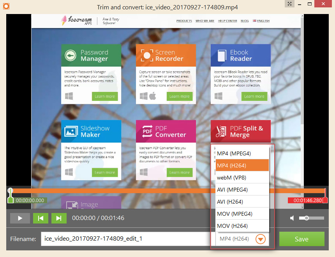Mute audio with speaker icon
Viewport: 335px width, 257px height.
[x=292, y=218]
